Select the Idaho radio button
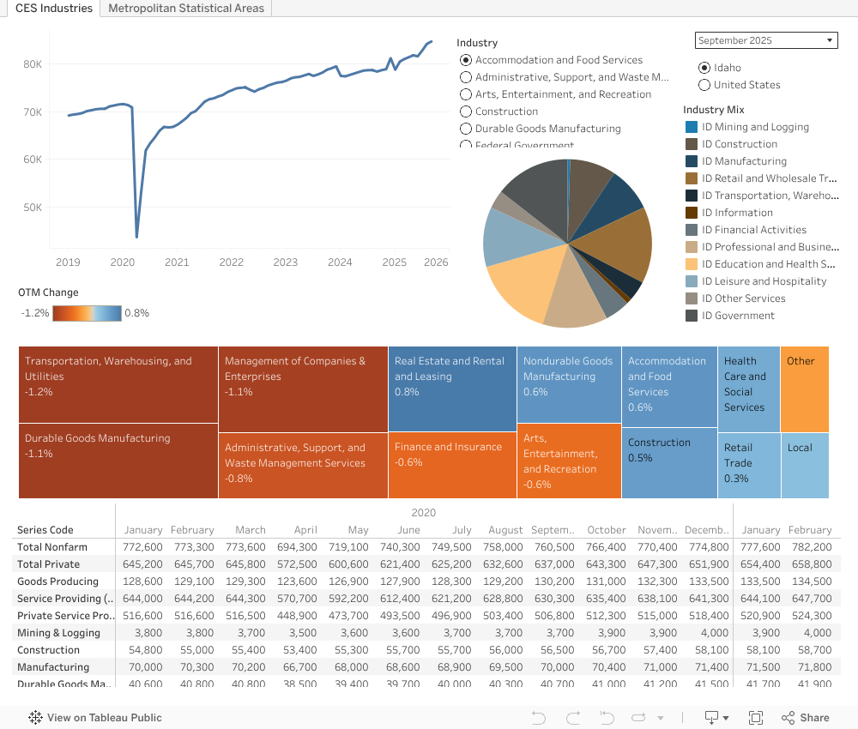This screenshot has height=729, width=858. coord(704,68)
